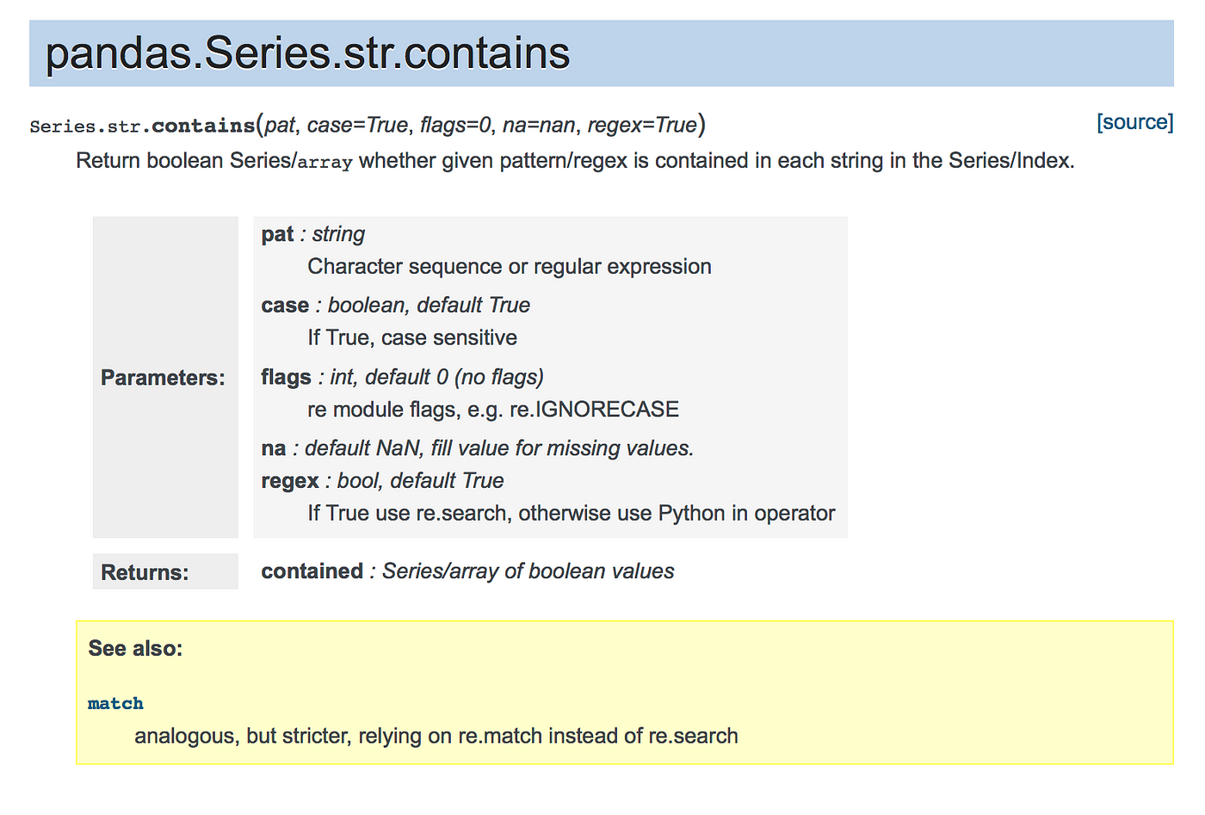1205x815 pixels.
Task: Follow the match see-also link
Action: (115, 703)
